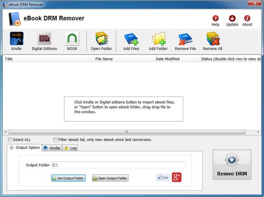Click Add Folder icon
This screenshot has height=197, width=264.
[x=158, y=39]
